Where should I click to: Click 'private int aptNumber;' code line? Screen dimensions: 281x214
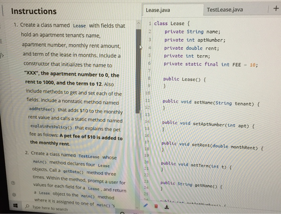[x=195, y=40]
